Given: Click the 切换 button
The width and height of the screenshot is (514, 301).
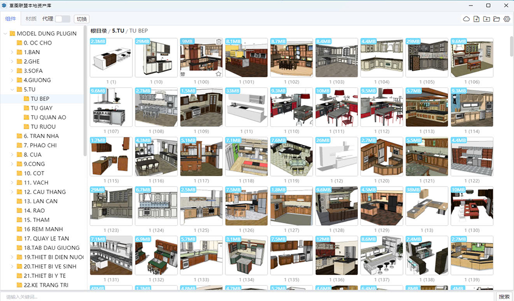Looking at the screenshot, I should coord(81,19).
